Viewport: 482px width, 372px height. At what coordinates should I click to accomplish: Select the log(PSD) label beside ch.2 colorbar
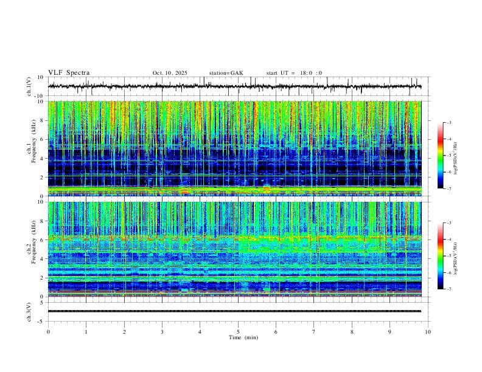455,258
